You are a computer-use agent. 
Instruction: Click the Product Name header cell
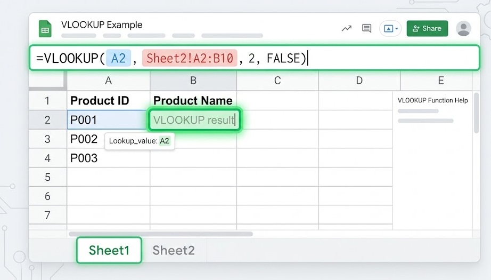193,101
